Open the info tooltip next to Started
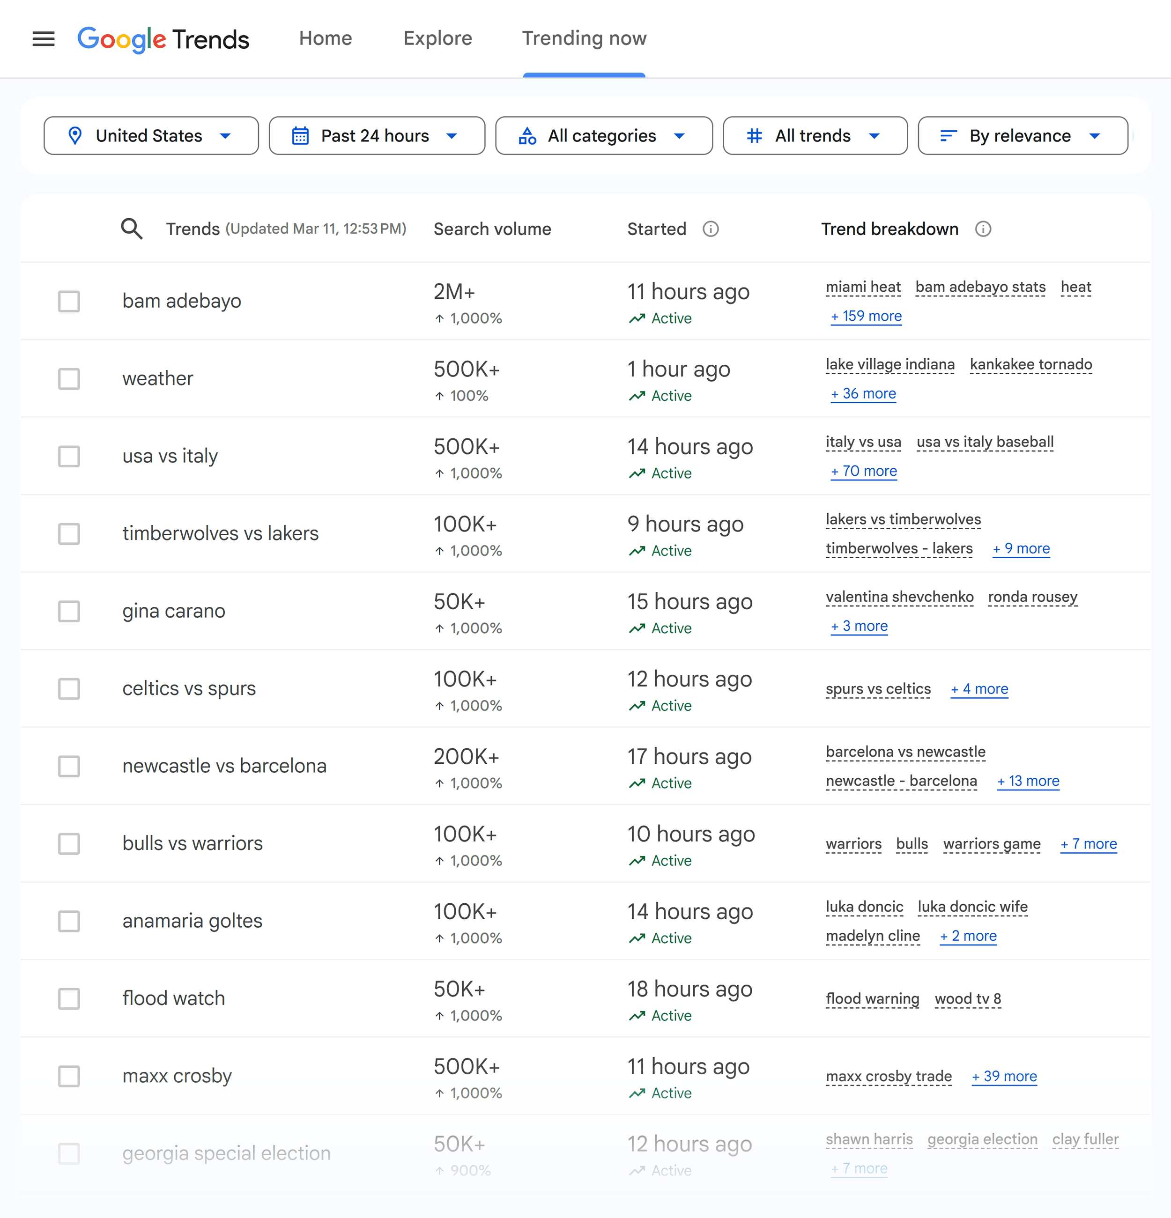The height and width of the screenshot is (1218, 1171). [x=711, y=229]
